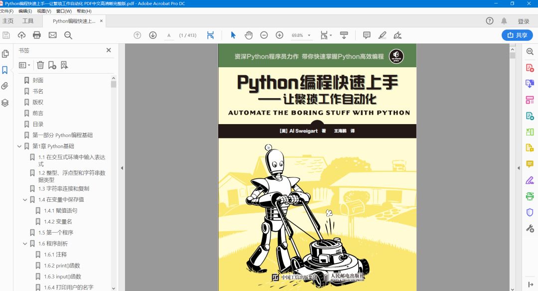Switch to the 主页 tab

[x=8, y=21]
